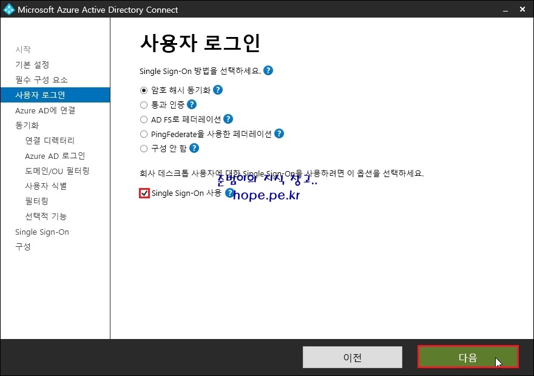Select 사용자 로그인 step in sidebar

point(55,95)
